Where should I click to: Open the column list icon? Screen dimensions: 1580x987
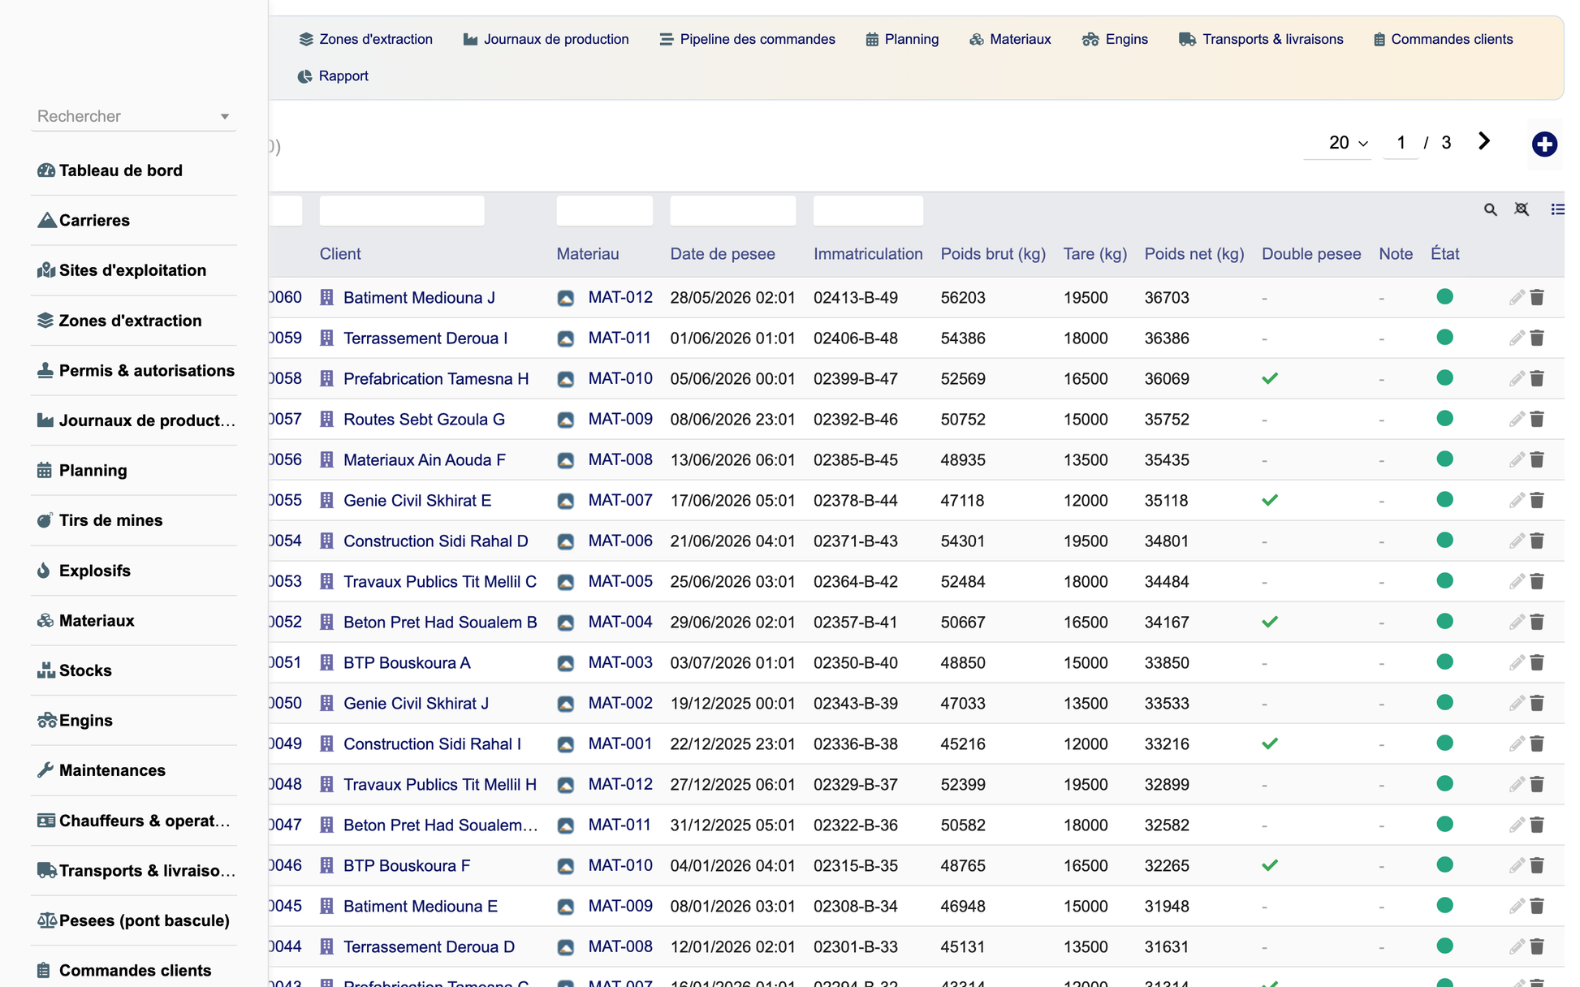1557,209
